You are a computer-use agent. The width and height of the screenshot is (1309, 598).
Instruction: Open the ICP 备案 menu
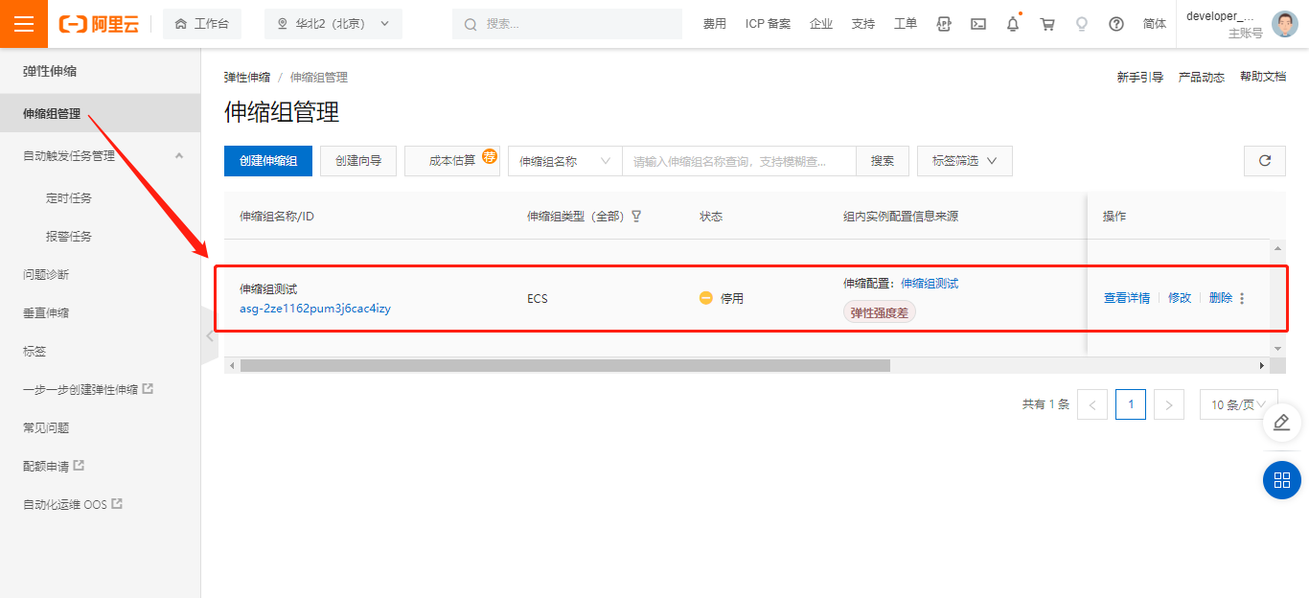(769, 24)
